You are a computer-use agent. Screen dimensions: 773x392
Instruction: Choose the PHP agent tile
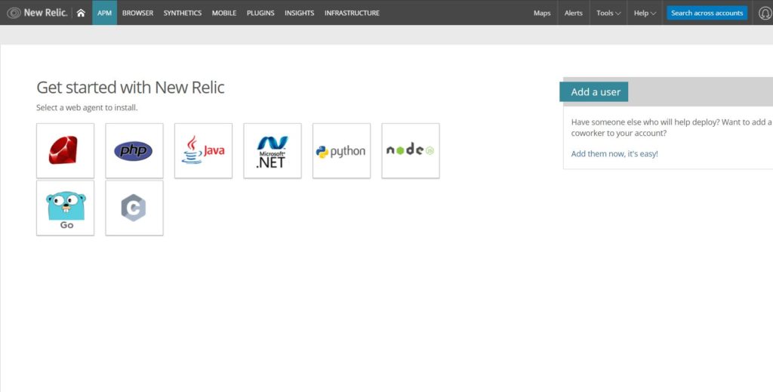pyautogui.click(x=134, y=151)
